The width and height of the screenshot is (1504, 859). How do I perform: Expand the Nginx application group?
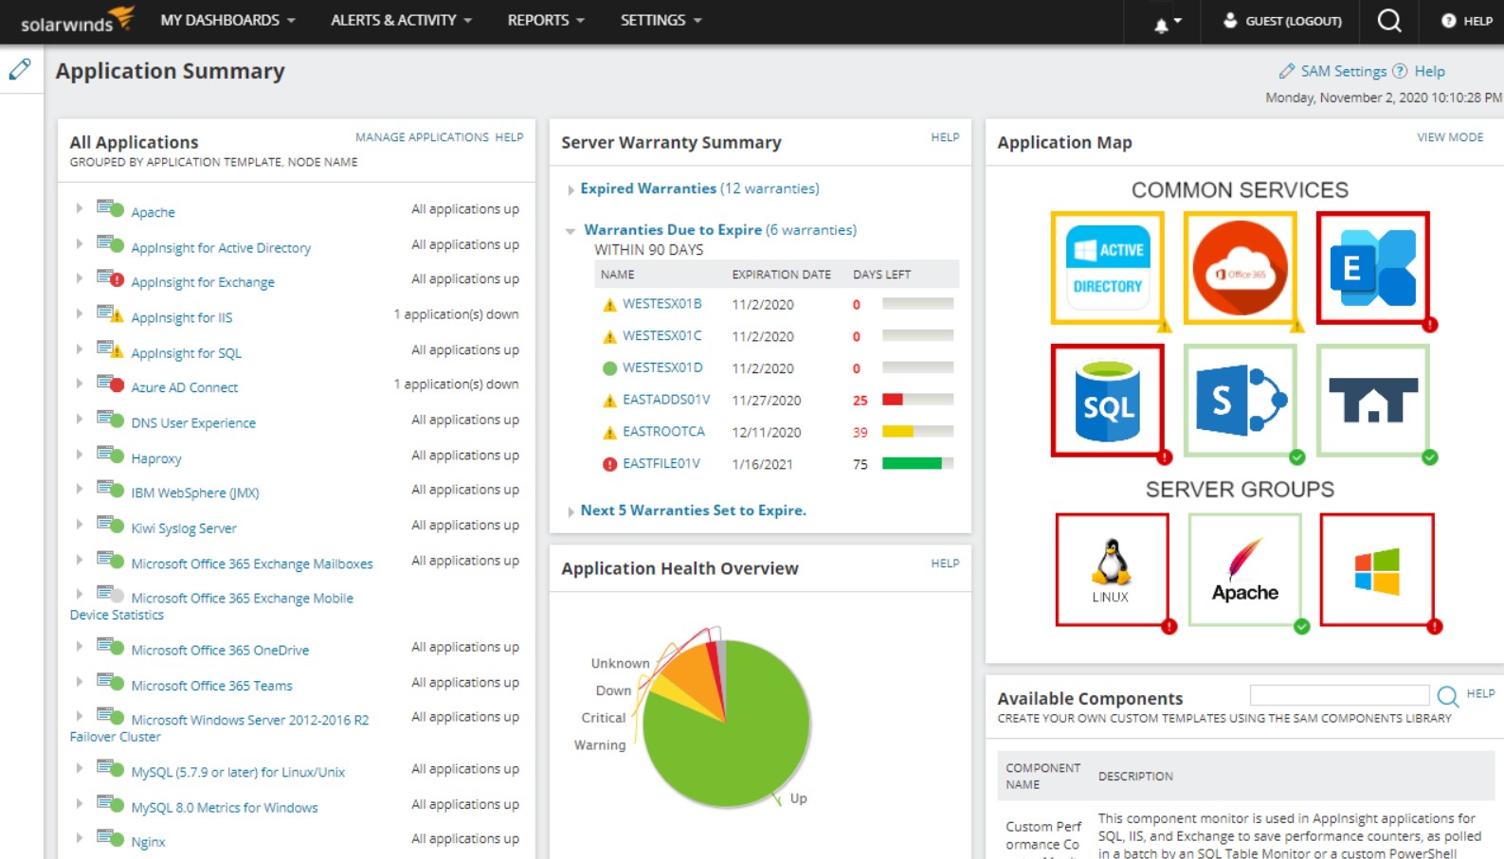click(x=80, y=837)
